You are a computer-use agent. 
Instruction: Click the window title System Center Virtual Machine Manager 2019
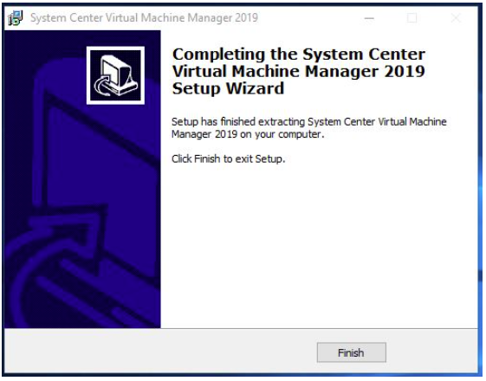coord(144,17)
